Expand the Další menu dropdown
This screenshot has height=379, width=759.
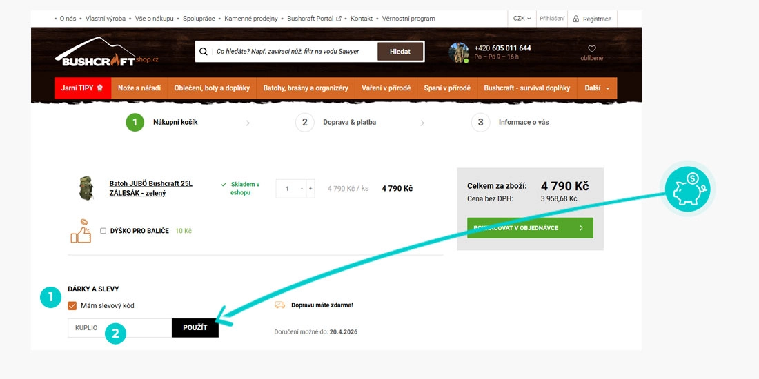coord(597,88)
